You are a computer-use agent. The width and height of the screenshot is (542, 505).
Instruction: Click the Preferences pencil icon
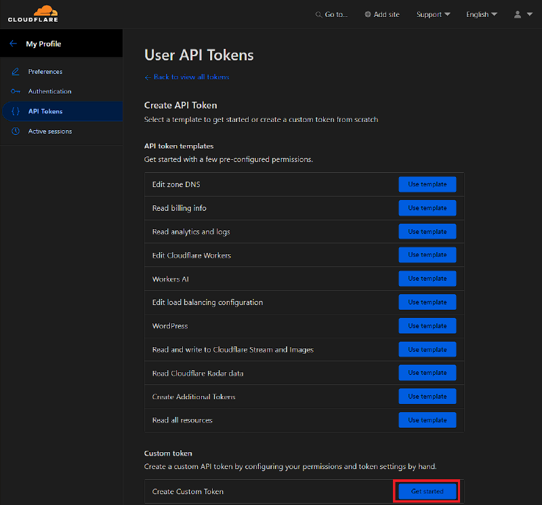pos(16,72)
